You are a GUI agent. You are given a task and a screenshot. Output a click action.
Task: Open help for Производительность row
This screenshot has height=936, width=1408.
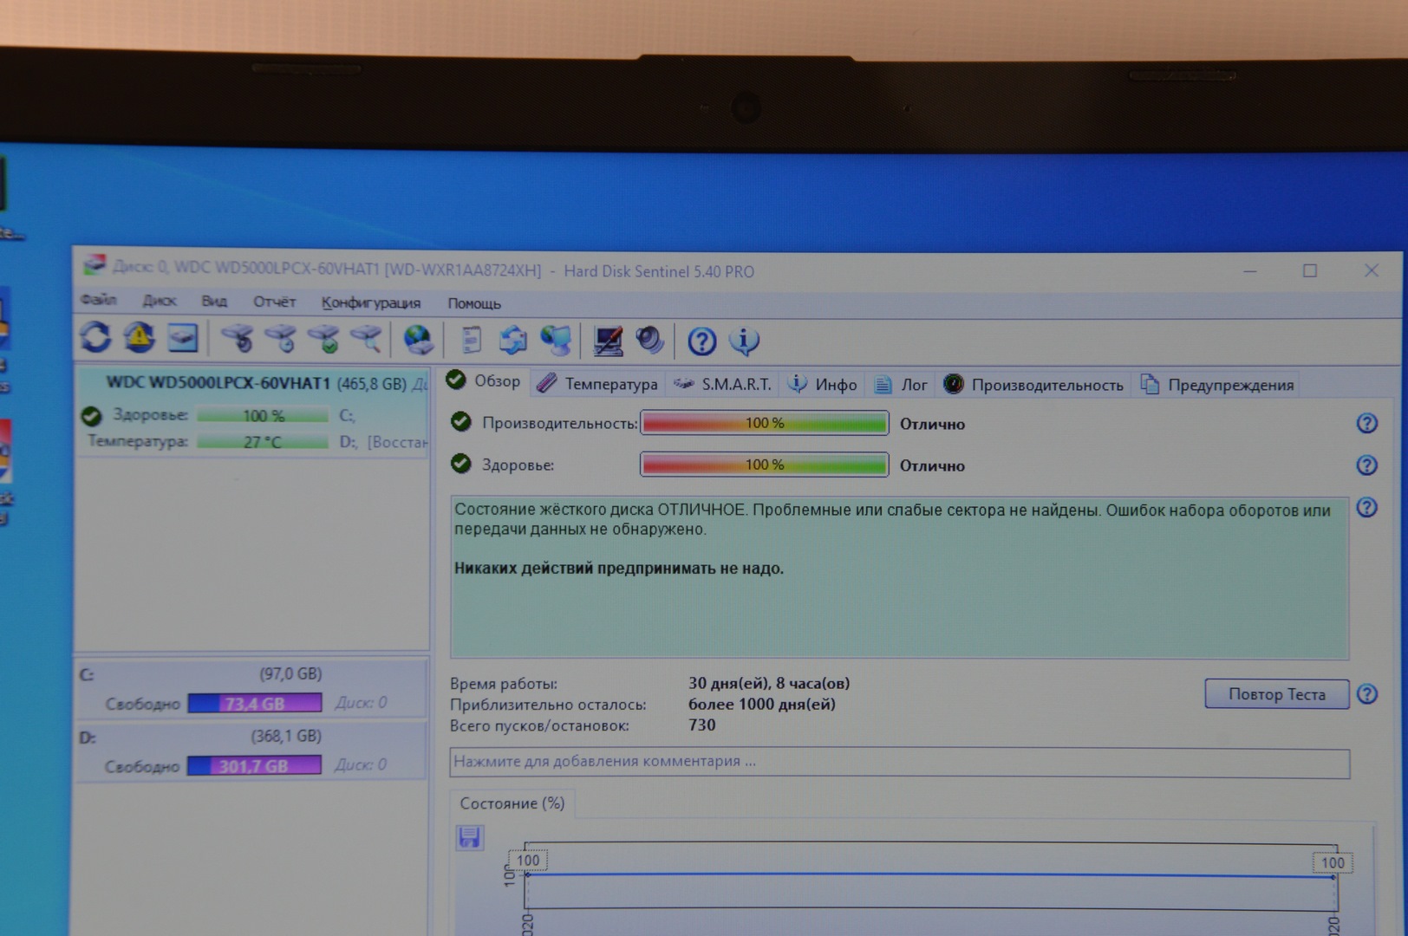(x=1366, y=423)
